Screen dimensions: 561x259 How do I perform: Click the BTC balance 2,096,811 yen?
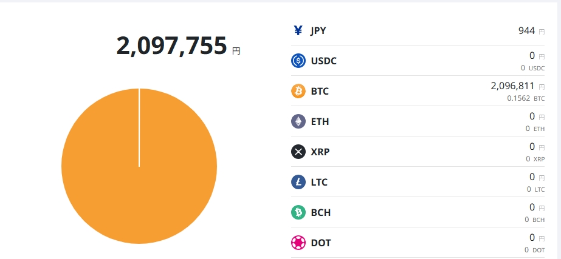click(512, 86)
